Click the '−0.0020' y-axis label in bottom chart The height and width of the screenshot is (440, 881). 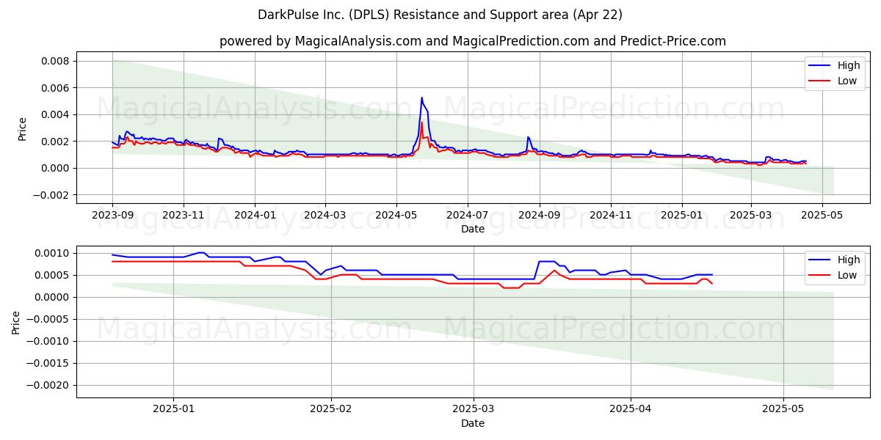click(x=48, y=385)
